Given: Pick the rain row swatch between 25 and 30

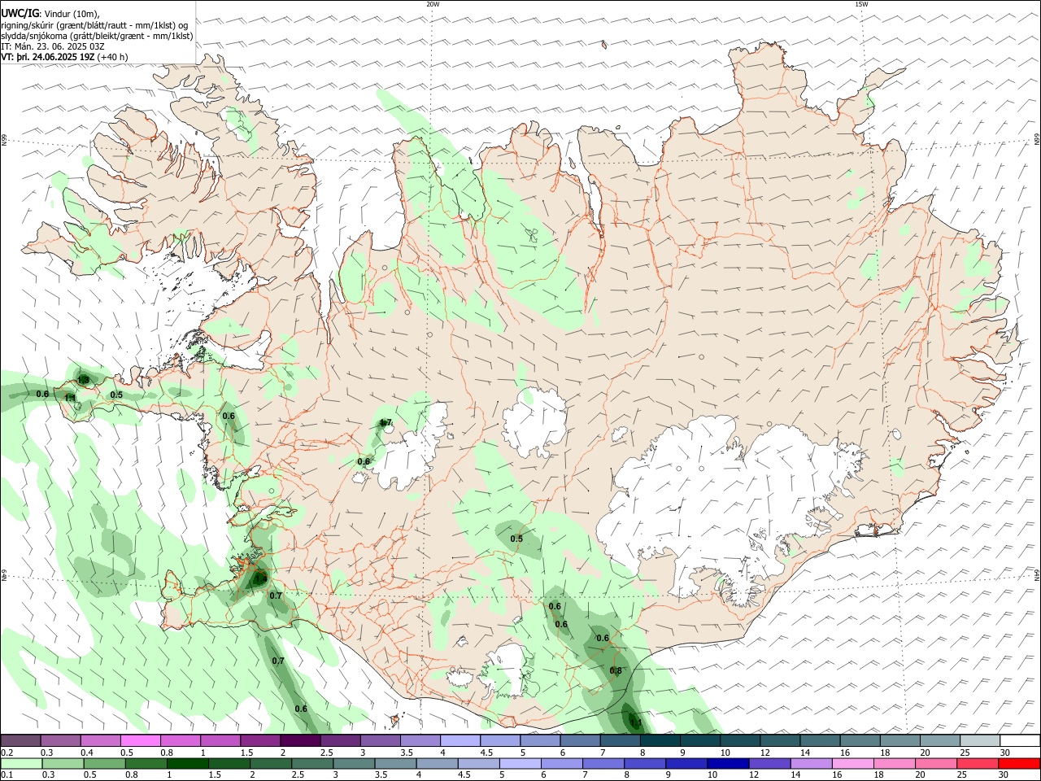Looking at the screenshot, I should pyautogui.click(x=977, y=763).
